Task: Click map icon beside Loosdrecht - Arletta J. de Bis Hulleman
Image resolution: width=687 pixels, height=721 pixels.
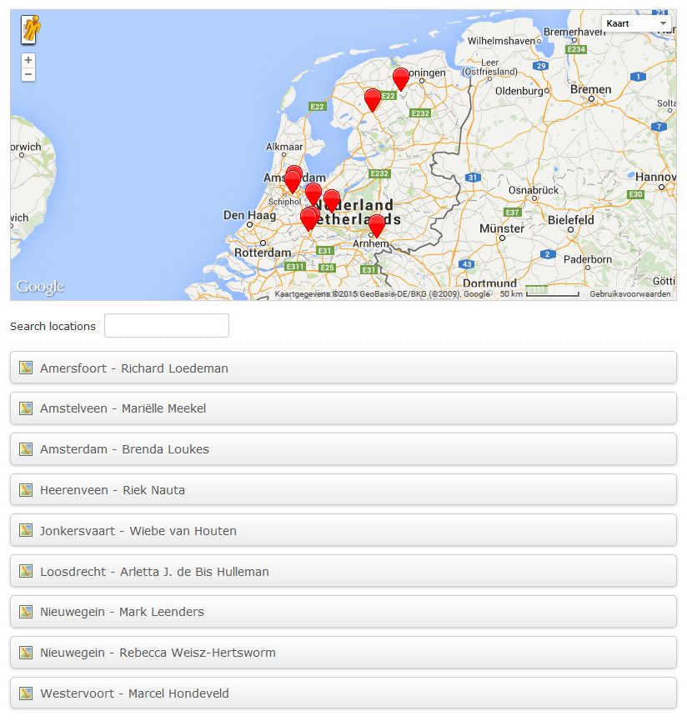Action: 26,572
